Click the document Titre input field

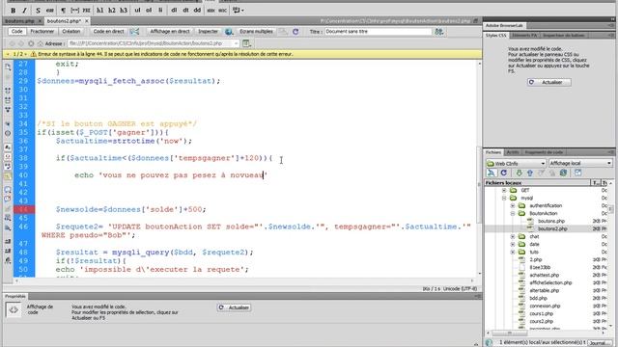[378, 32]
